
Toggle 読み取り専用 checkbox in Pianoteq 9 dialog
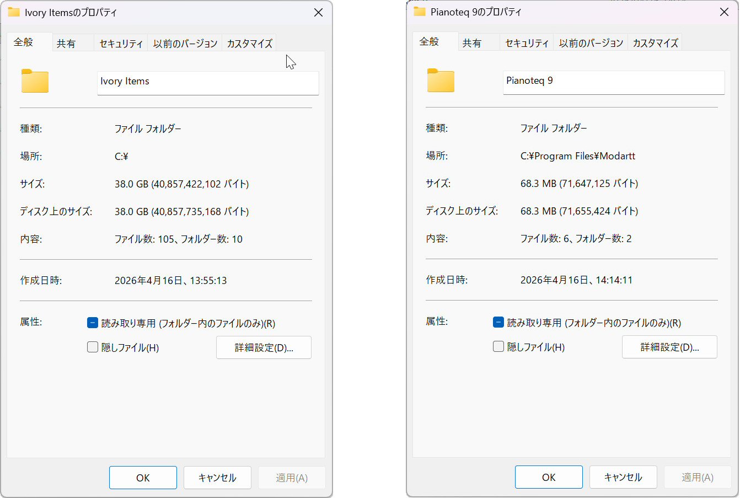498,323
